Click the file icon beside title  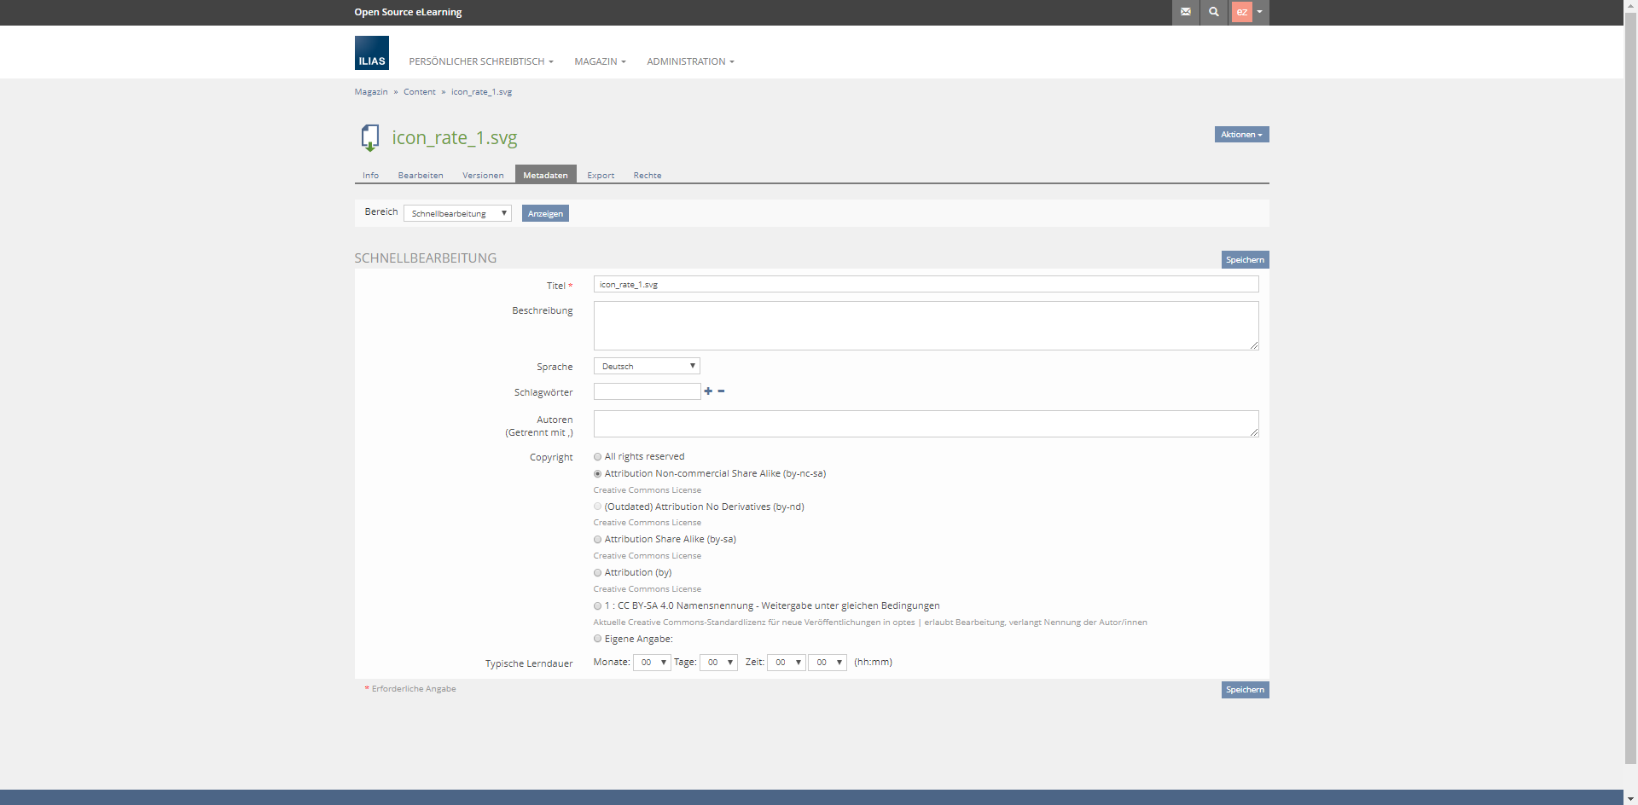(369, 137)
